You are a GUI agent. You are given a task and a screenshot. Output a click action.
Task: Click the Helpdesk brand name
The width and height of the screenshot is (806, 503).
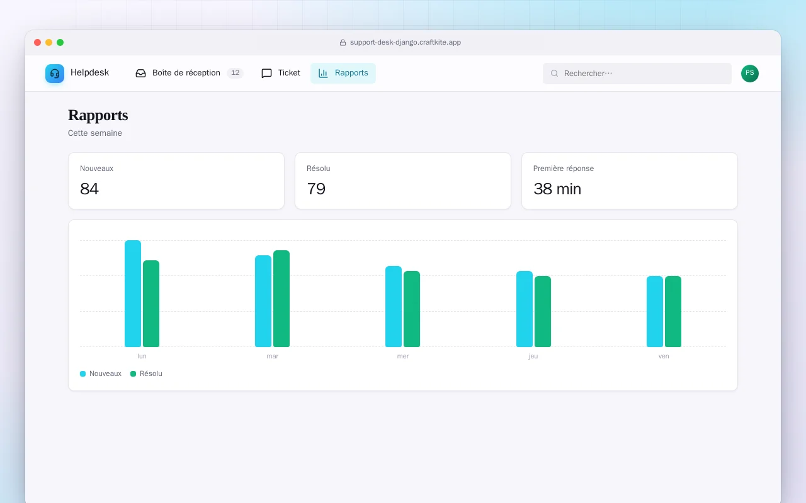[x=89, y=73]
